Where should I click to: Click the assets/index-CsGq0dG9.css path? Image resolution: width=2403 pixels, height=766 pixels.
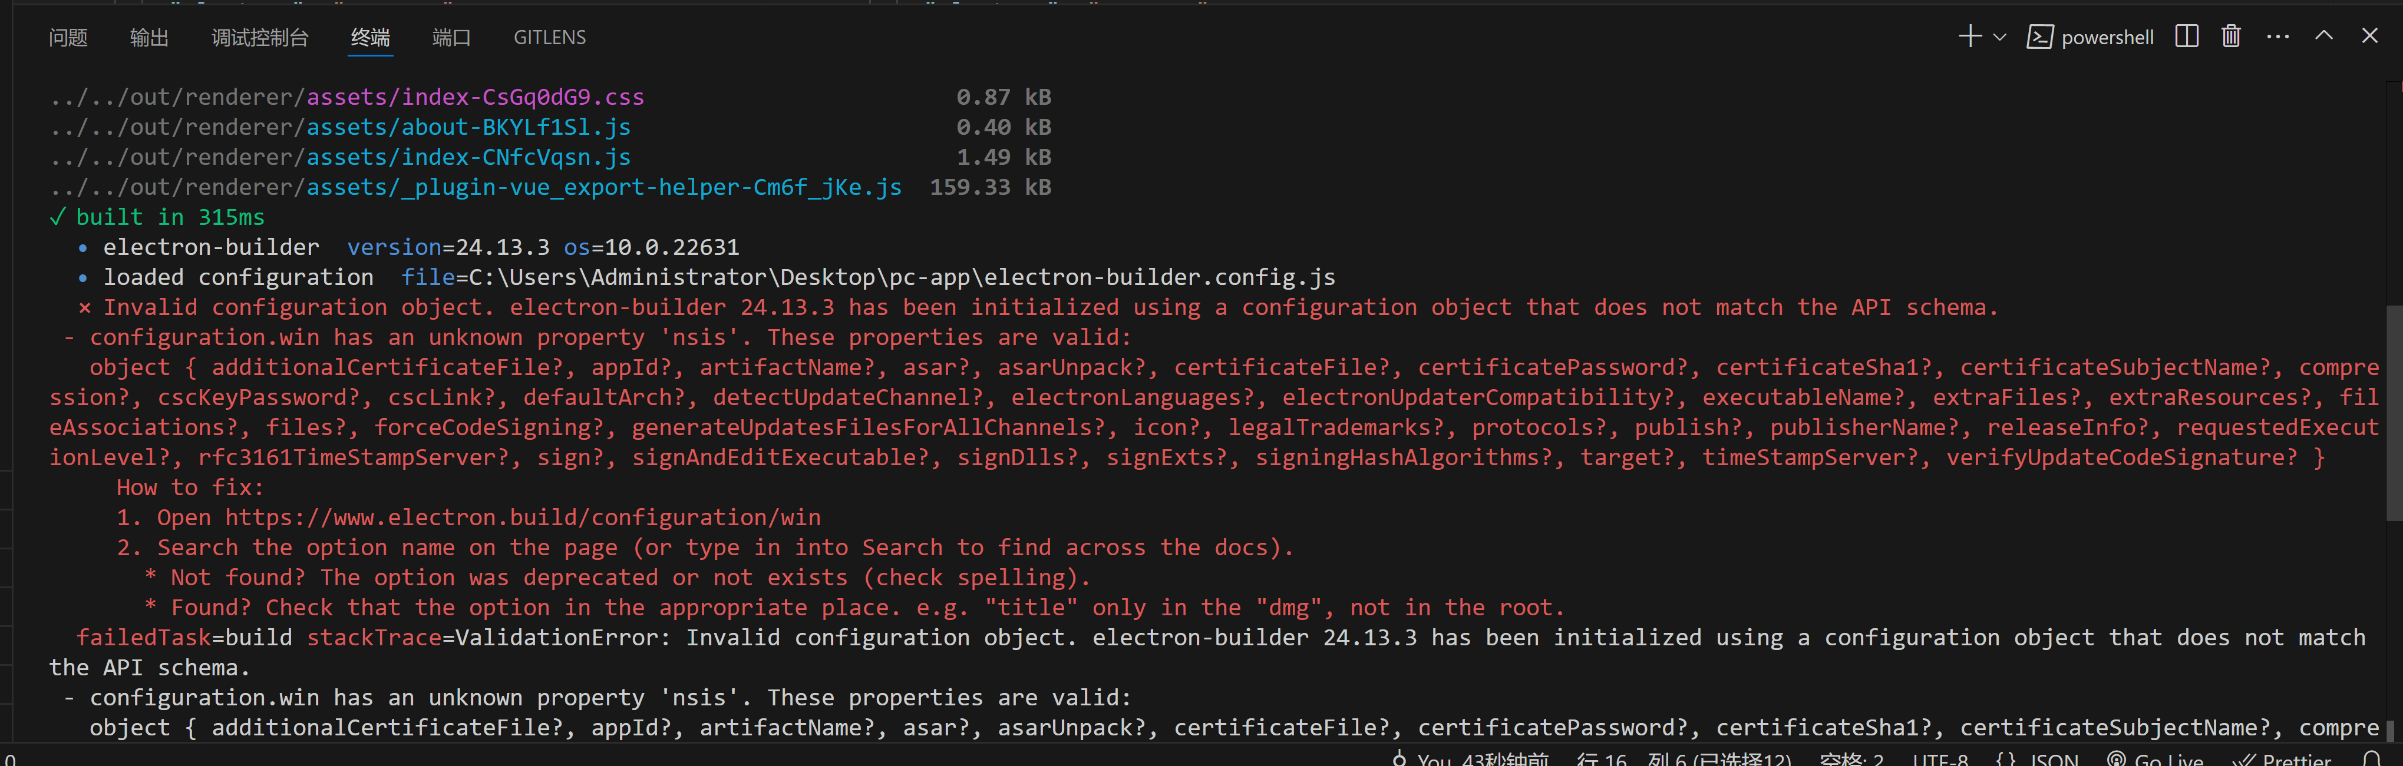point(476,97)
